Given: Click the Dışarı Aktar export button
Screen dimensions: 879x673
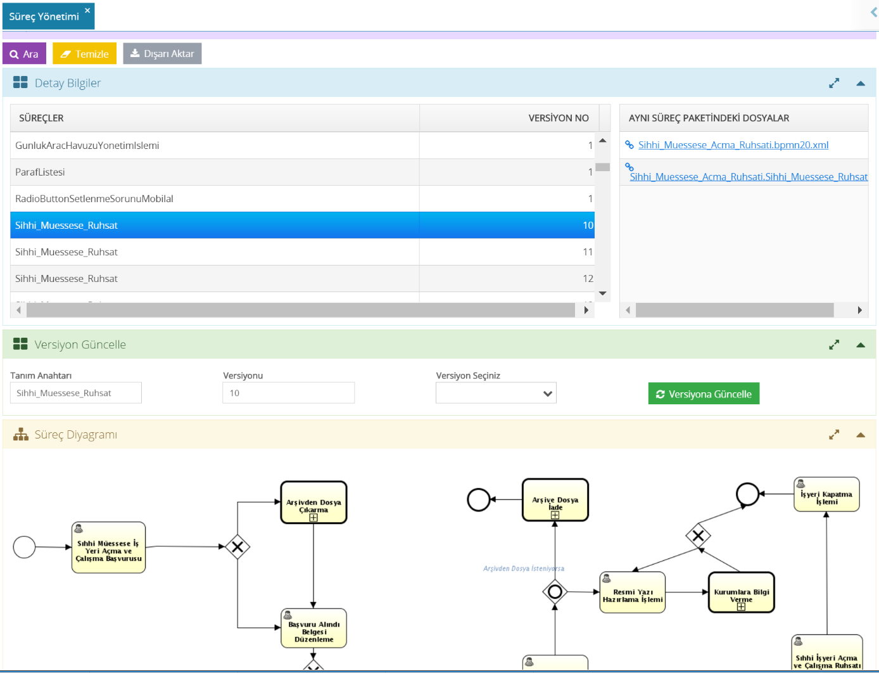Looking at the screenshot, I should pyautogui.click(x=162, y=54).
